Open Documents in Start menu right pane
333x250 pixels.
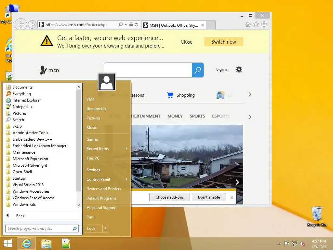pos(96,109)
